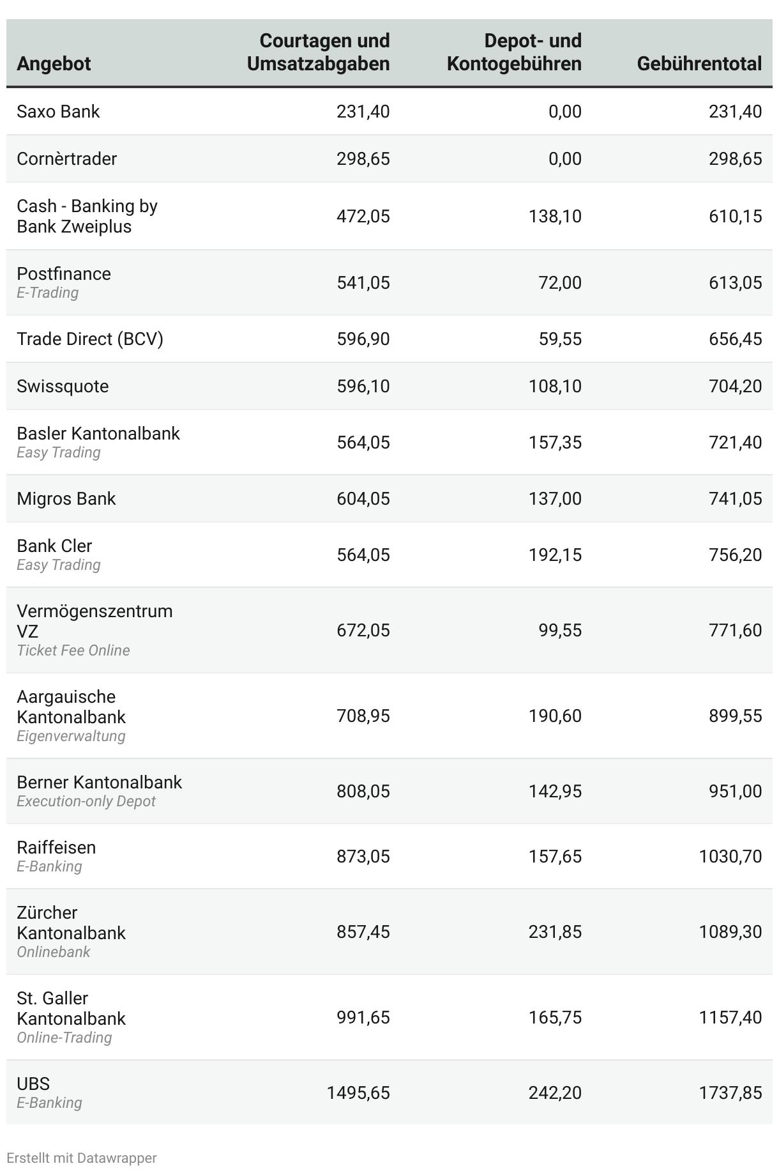Select the Raiffeisen E-Banking row
The image size is (779, 1173).
(56, 855)
